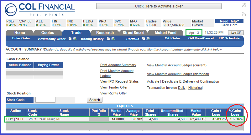
Task: Click average price 6.8702
Action: coord(137,119)
